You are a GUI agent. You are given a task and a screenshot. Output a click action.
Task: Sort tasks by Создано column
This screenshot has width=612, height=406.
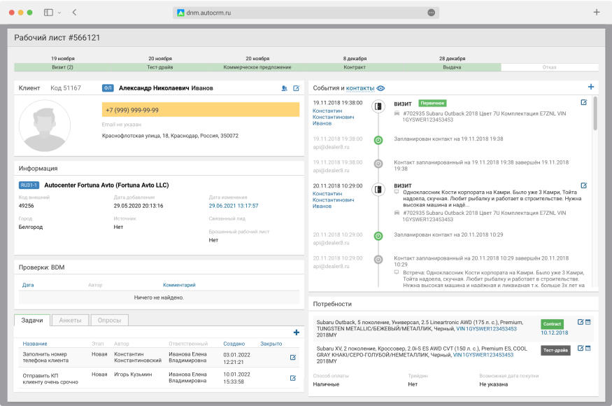point(234,344)
